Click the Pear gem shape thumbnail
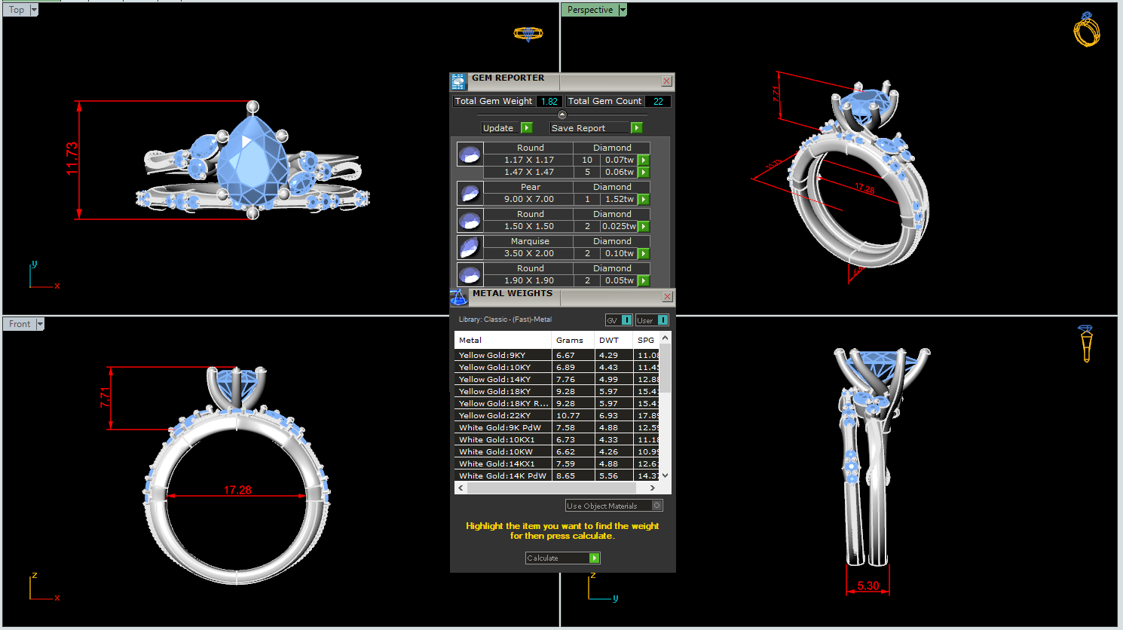The image size is (1123, 630). click(x=470, y=193)
